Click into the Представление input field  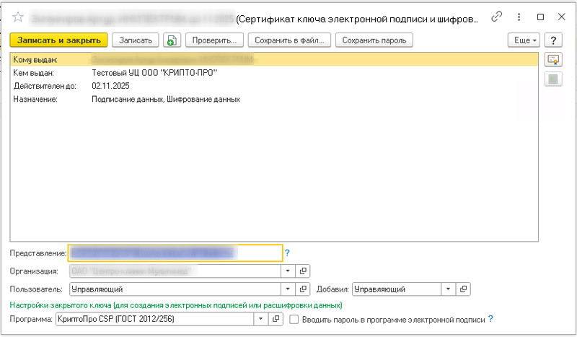tap(175, 253)
